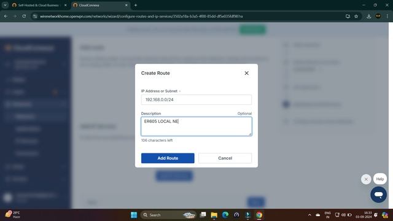
Task: Go back in browser history
Action: pos(6,17)
